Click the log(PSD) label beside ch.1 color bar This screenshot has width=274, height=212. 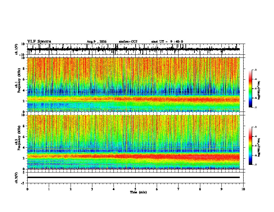[x=259, y=90]
